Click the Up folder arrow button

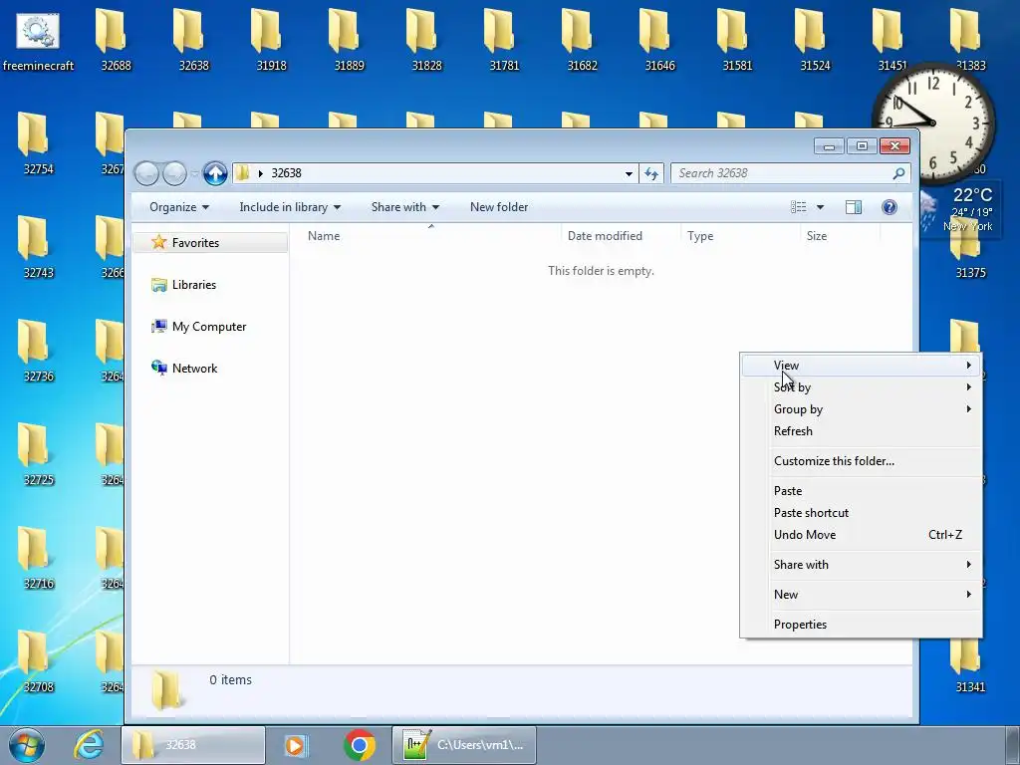(215, 173)
